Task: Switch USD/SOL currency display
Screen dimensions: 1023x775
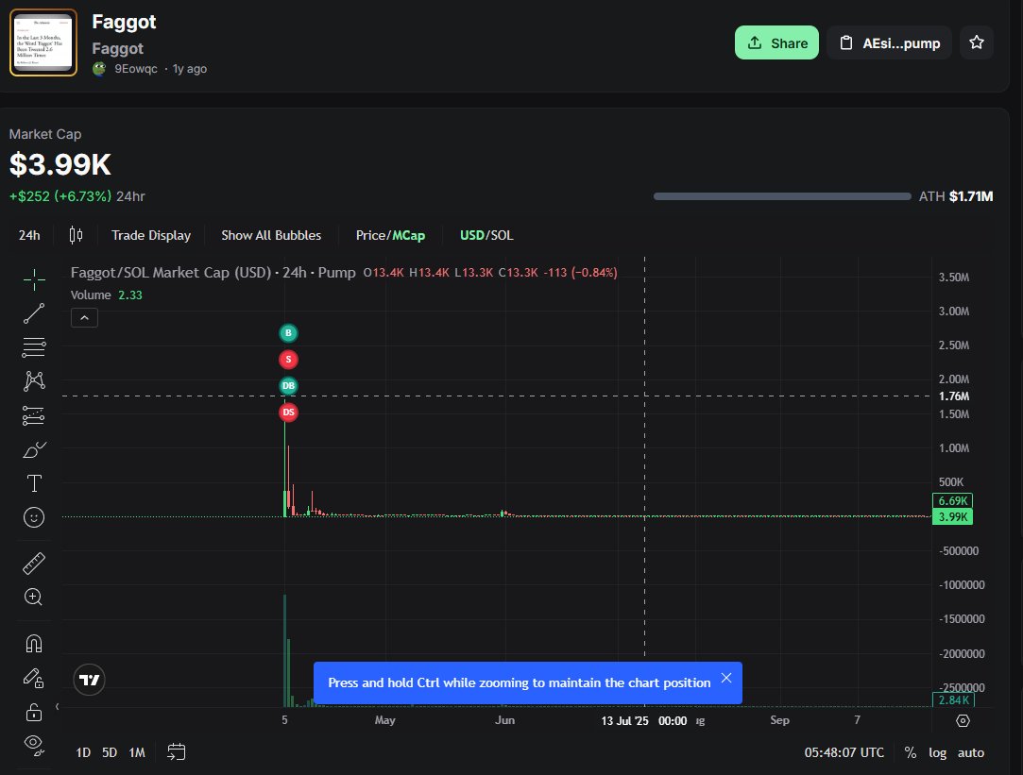Action: 486,235
